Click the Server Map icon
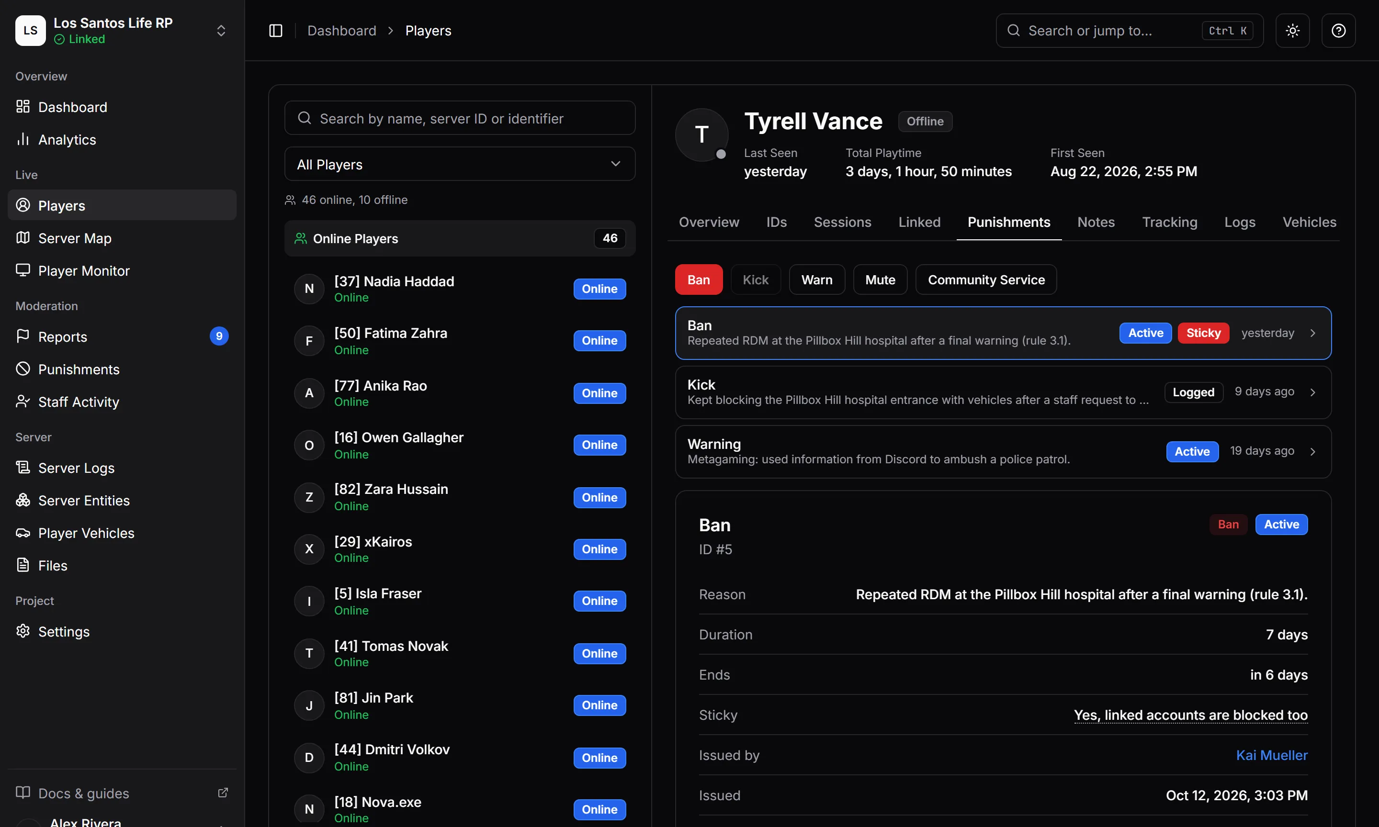 pyautogui.click(x=23, y=238)
